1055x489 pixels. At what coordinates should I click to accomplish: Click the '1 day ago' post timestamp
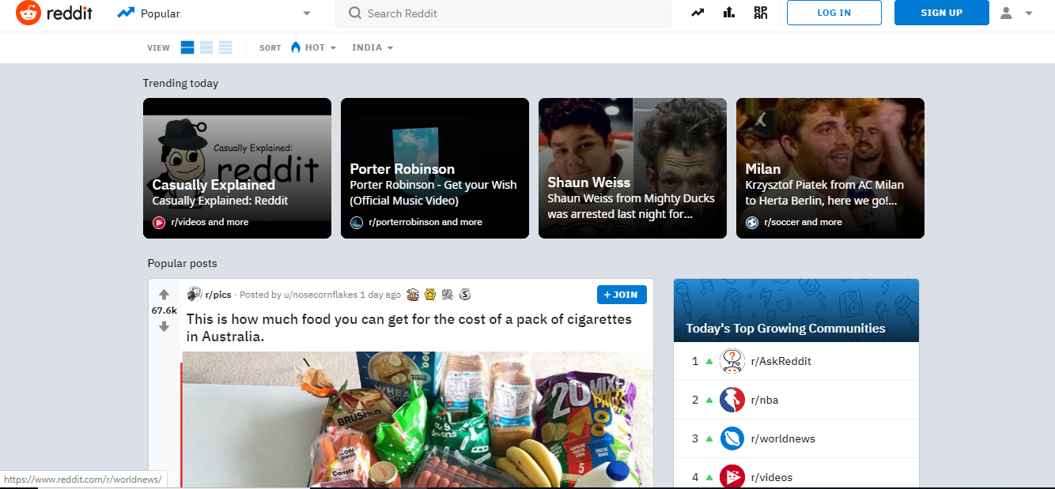tap(380, 295)
